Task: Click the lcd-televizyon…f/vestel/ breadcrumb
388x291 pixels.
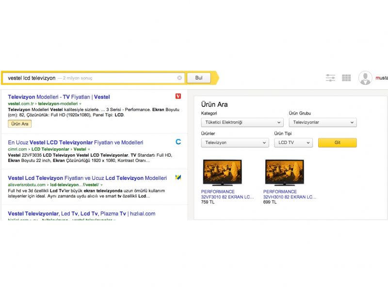Action: (75, 185)
